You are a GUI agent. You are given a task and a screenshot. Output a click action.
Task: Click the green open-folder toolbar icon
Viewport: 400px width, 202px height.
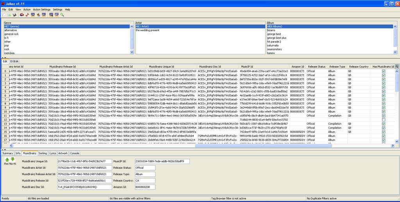point(9,15)
